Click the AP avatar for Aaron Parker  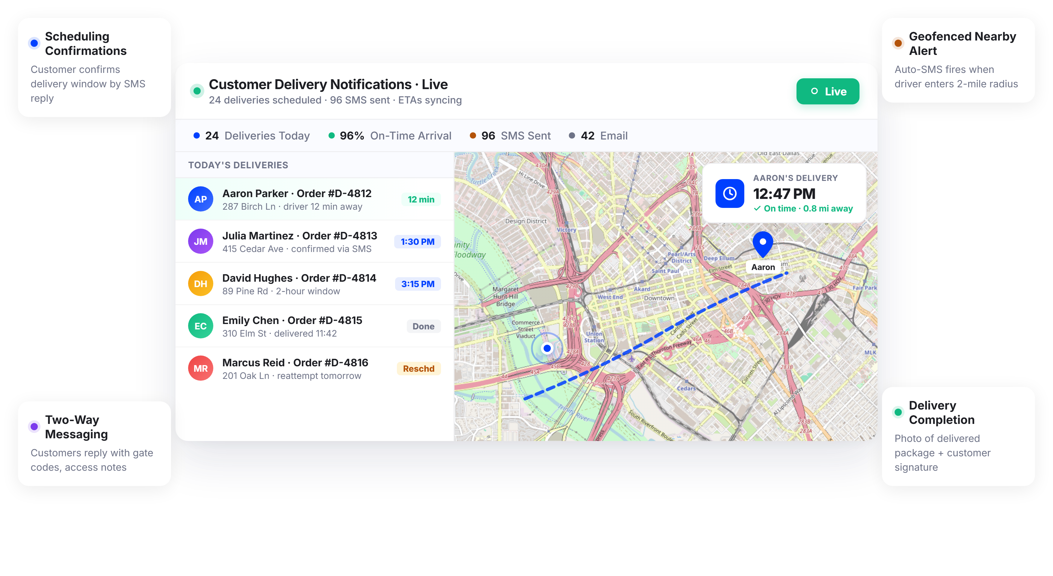coord(200,199)
